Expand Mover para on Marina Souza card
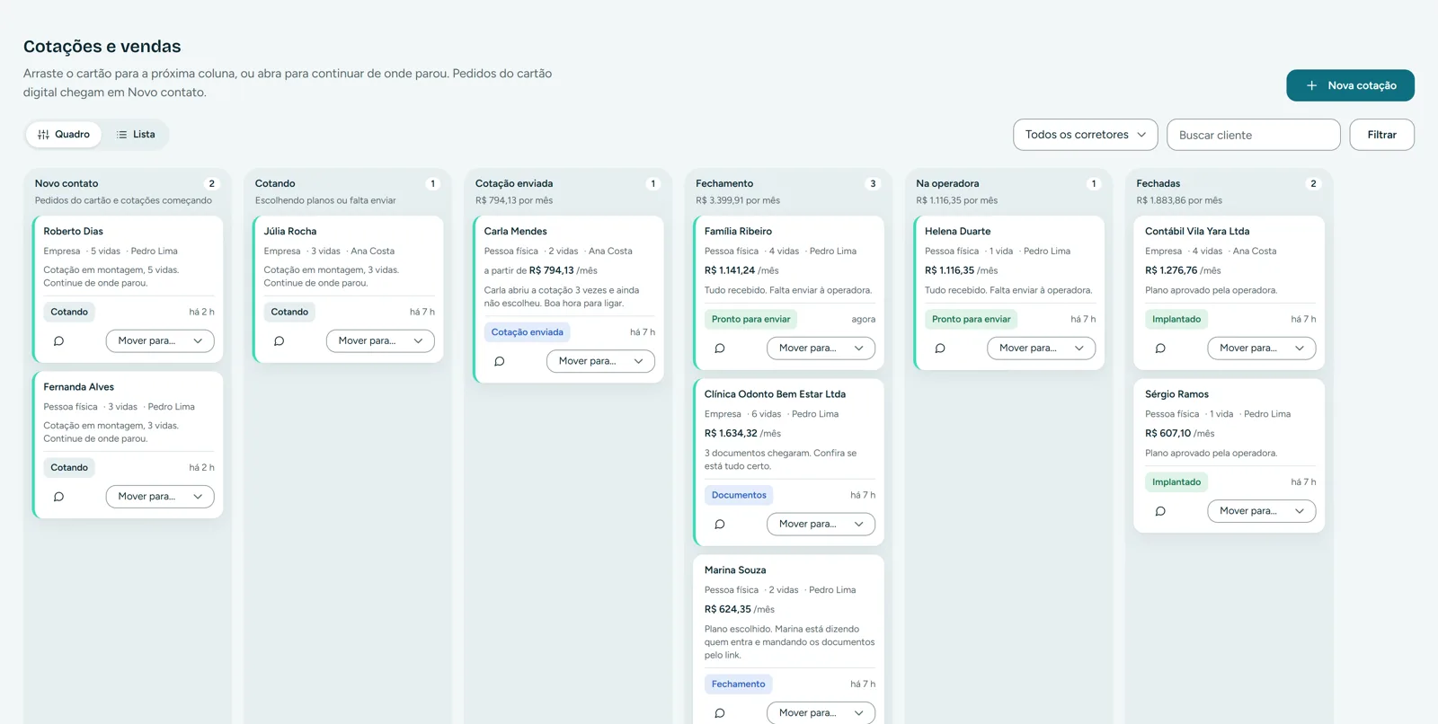Screen dimensions: 1438x724 tap(821, 713)
